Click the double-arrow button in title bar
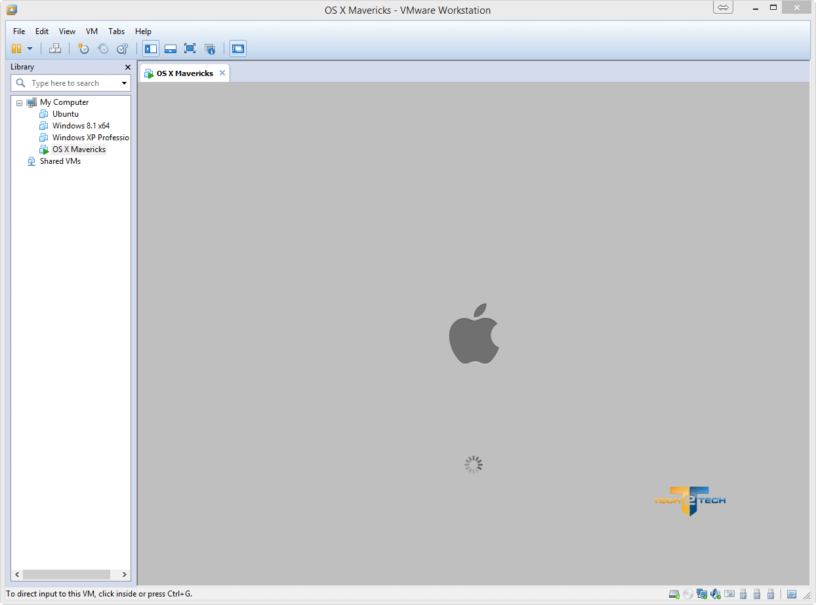Screen dimensions: 816x605 pyautogui.click(x=724, y=7)
